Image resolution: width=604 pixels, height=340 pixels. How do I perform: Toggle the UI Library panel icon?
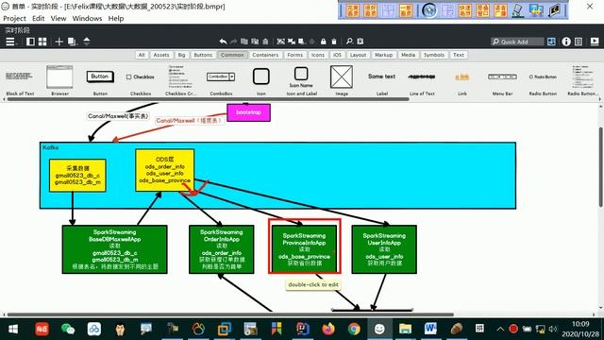[551, 42]
